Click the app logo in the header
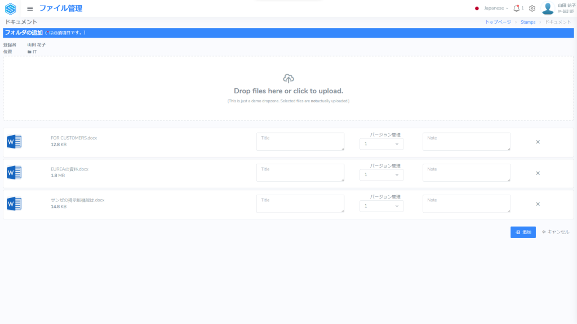The image size is (577, 324). click(x=10, y=8)
